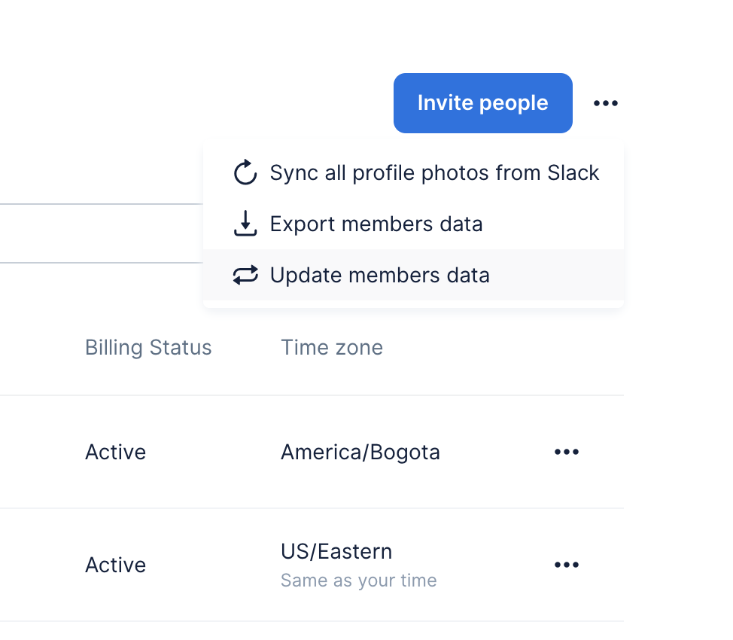The height and width of the screenshot is (640, 733).
Task: Click the Same as your time note
Action: [x=358, y=581]
